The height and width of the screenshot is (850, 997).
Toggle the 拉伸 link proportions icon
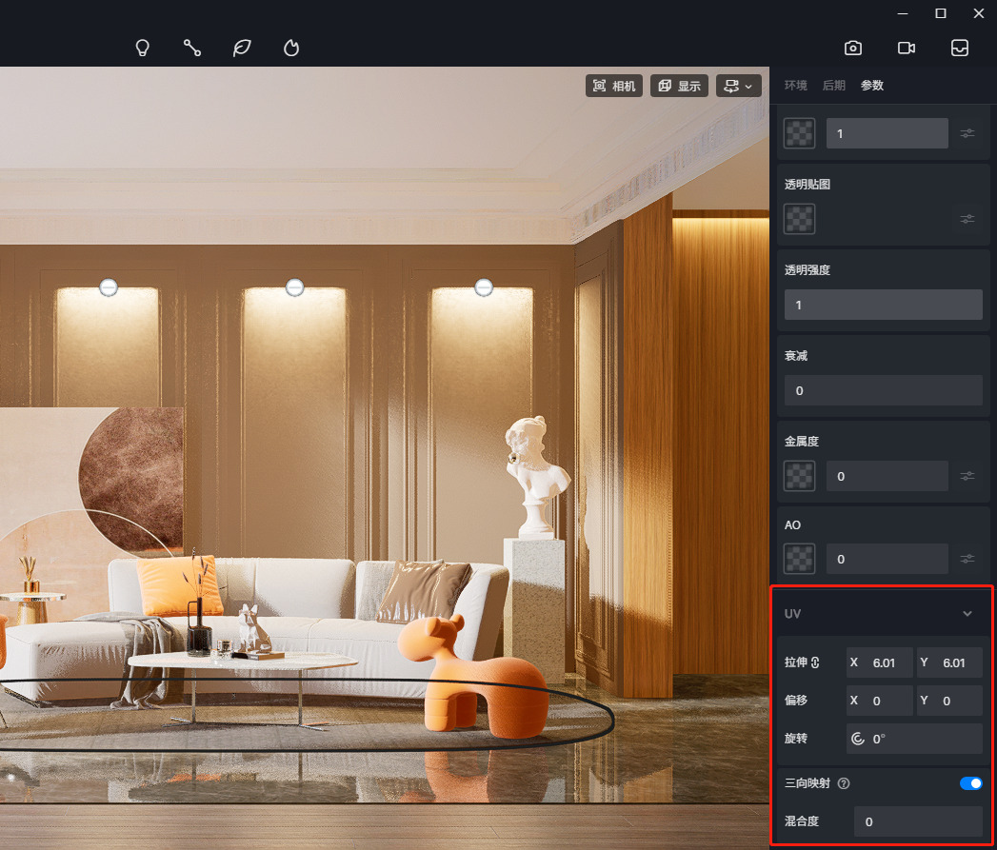pyautogui.click(x=815, y=662)
